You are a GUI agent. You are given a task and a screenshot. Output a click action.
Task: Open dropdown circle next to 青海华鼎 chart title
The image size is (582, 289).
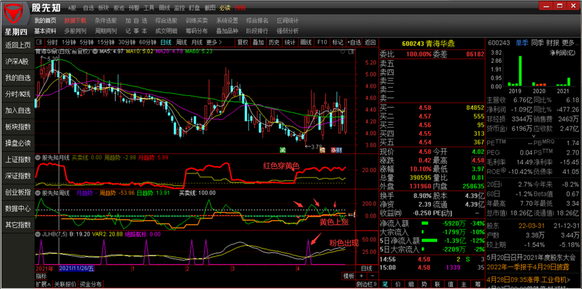point(95,51)
